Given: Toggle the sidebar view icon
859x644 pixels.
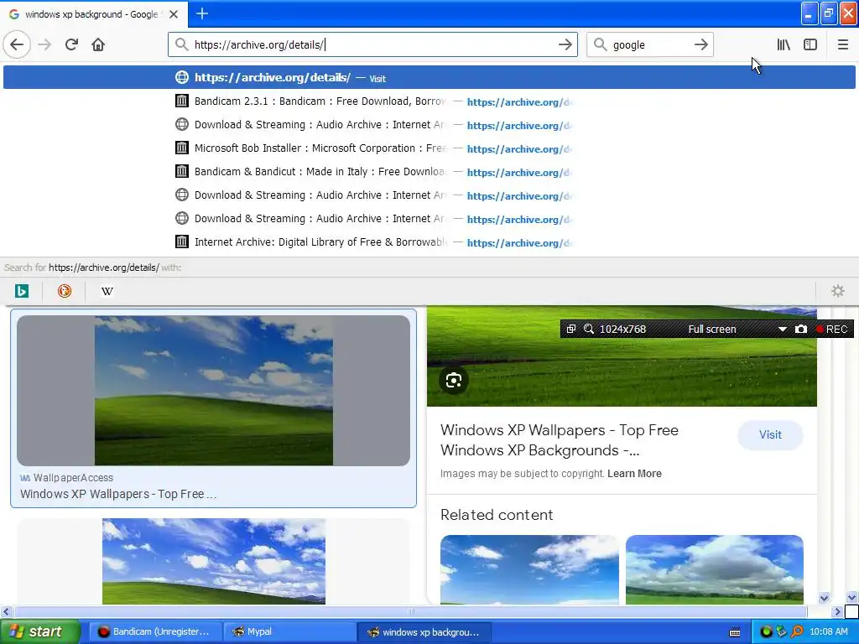Looking at the screenshot, I should pos(810,44).
